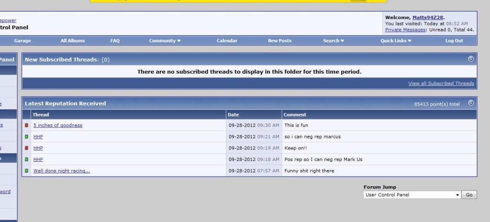Open the FAQ page
Viewport: 490px width, 222px height.
click(115, 41)
